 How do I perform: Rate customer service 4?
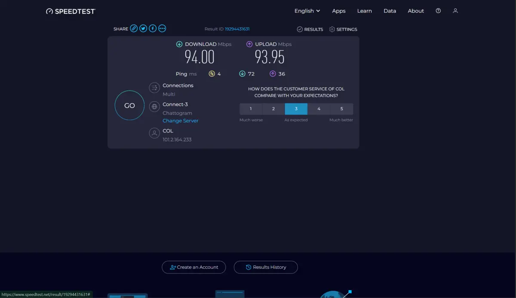[319, 109]
